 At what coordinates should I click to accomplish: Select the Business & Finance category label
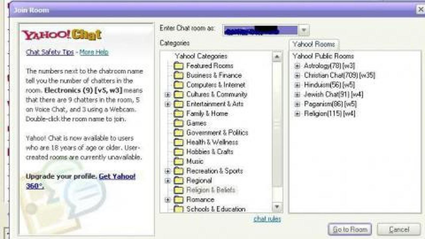tap(214, 75)
